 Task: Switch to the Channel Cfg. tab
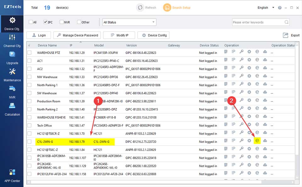(x=12, y=41)
